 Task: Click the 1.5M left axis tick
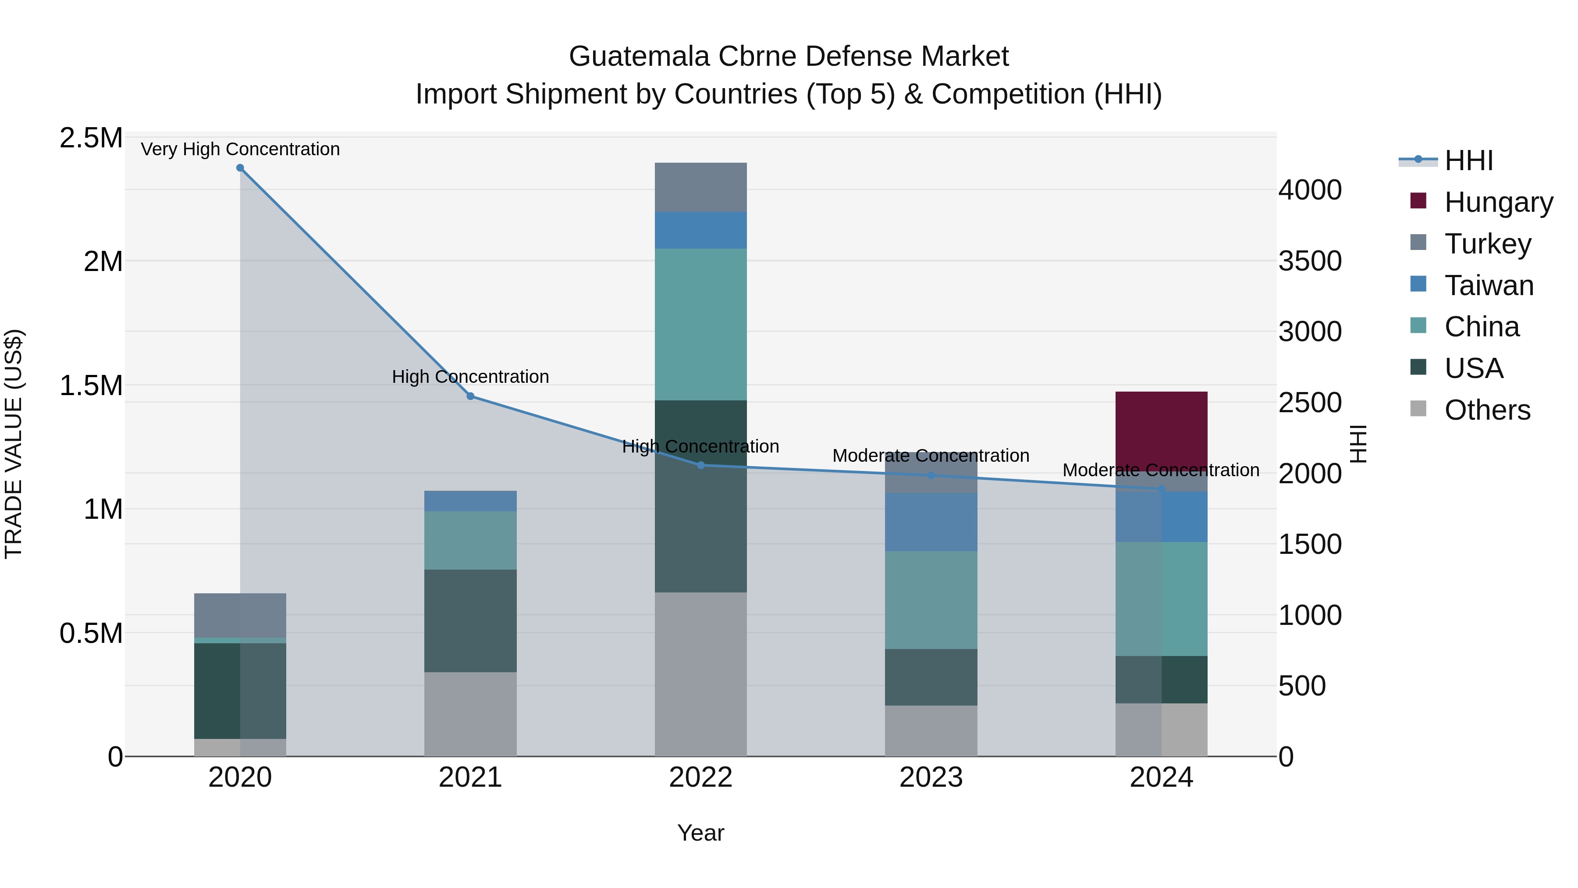91,385
